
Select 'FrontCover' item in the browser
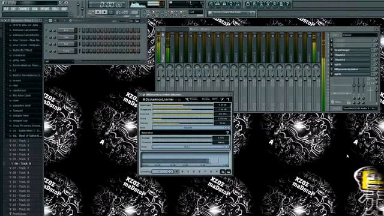[19, 214]
